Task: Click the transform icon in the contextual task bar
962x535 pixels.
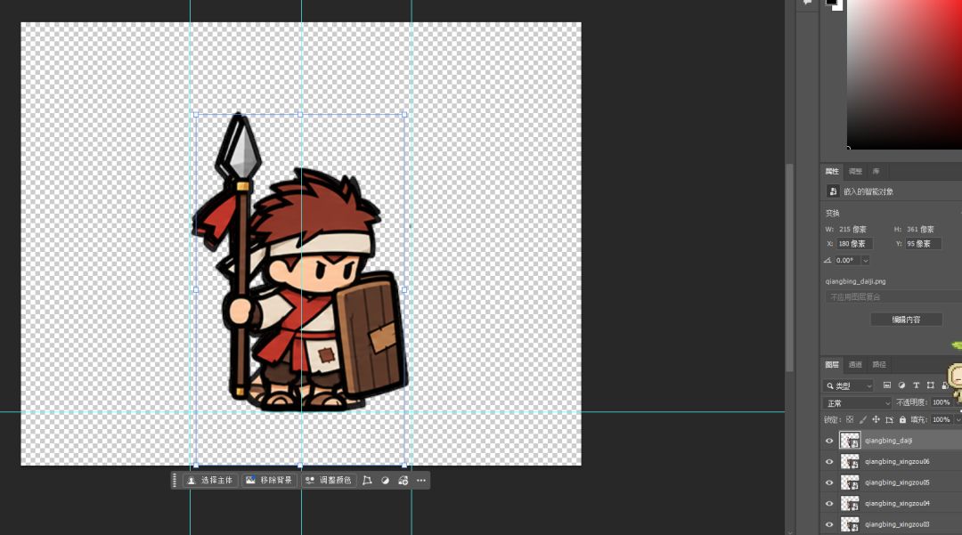Action: click(x=367, y=481)
